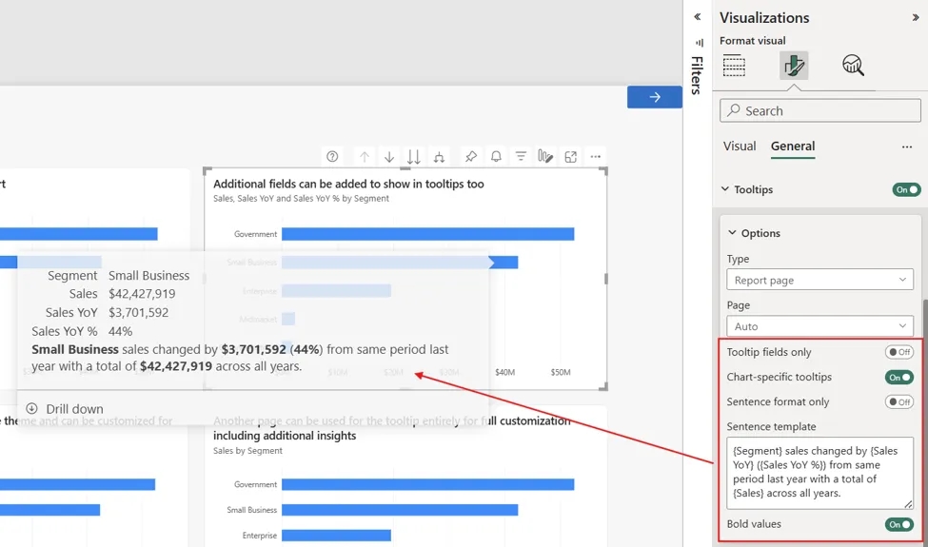Disable the Bold values toggle
Viewport: 928px width, 547px height.
tap(899, 524)
